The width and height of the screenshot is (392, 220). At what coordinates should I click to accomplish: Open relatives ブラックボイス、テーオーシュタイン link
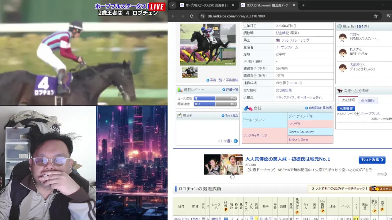299,97
